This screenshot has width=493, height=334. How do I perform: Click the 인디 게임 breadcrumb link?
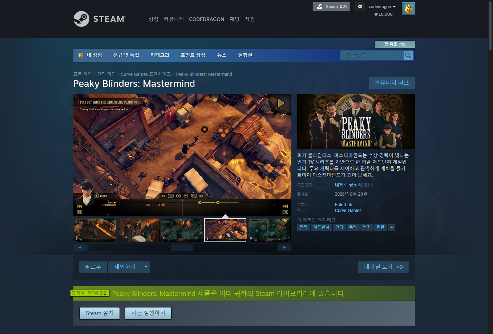pos(106,74)
